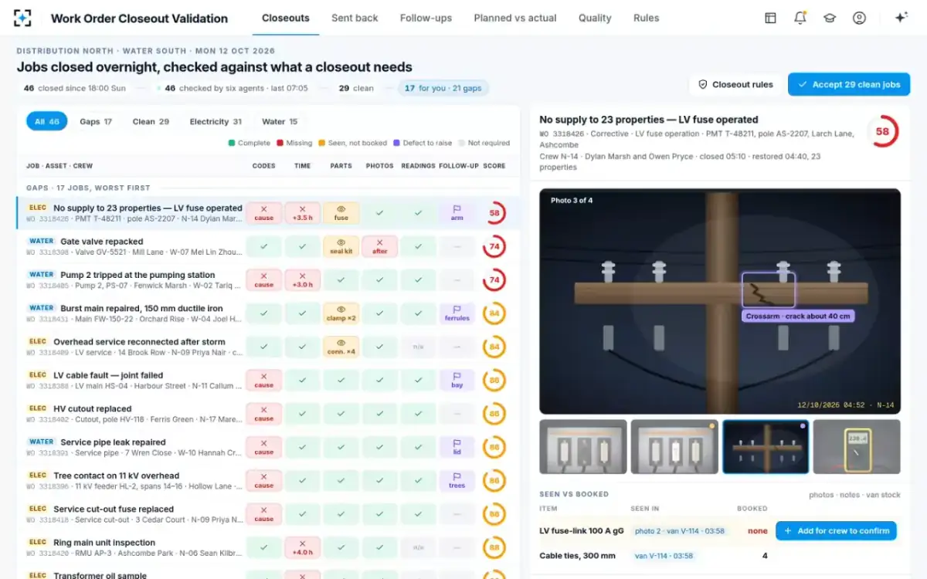Click missing 'after' photo chip

coord(380,246)
